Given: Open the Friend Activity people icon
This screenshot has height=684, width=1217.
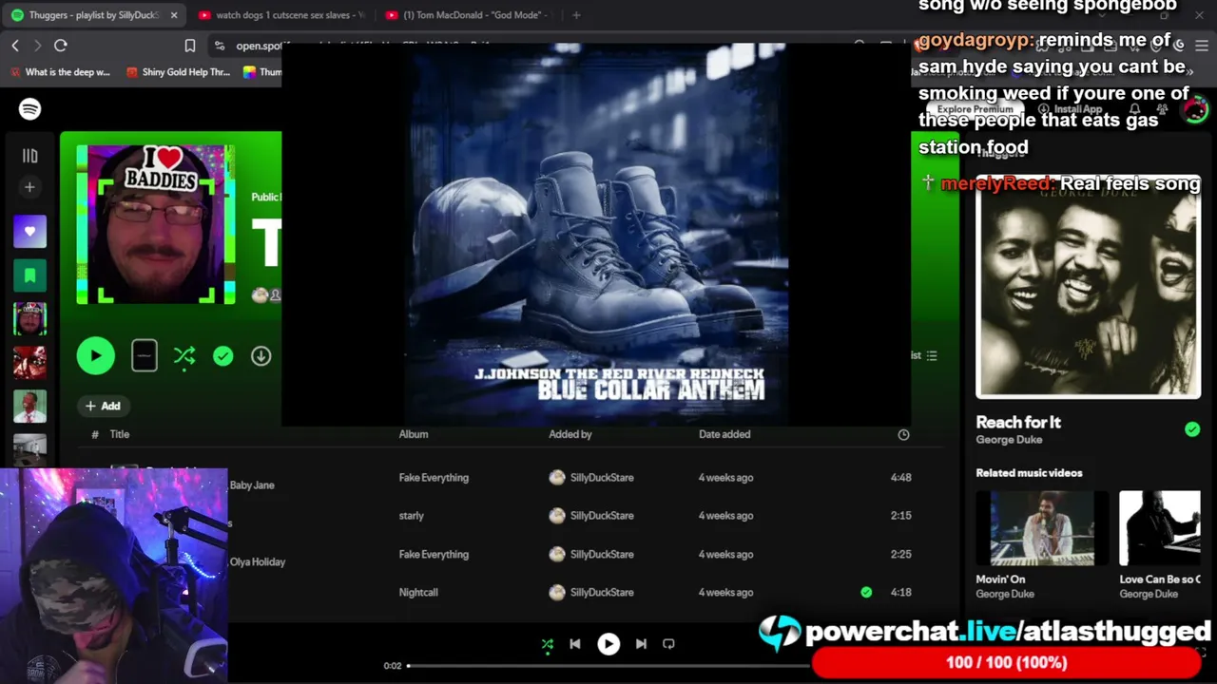Looking at the screenshot, I should click(1162, 109).
